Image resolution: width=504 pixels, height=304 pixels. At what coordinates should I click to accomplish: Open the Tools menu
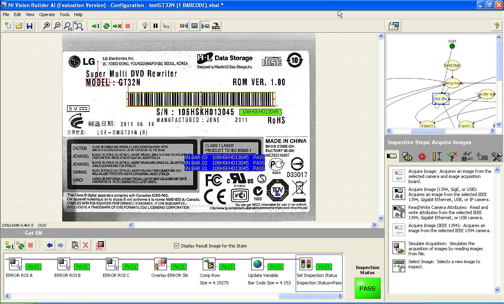point(65,15)
